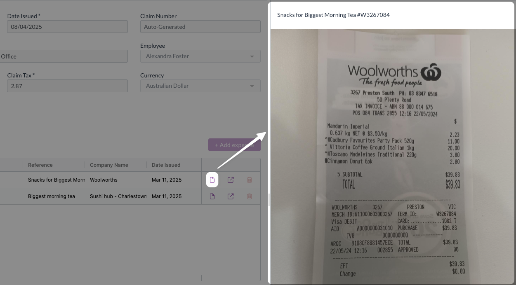Delete the Sushi hub expense row
Viewport: 516px width, 285px height.
pyautogui.click(x=249, y=196)
